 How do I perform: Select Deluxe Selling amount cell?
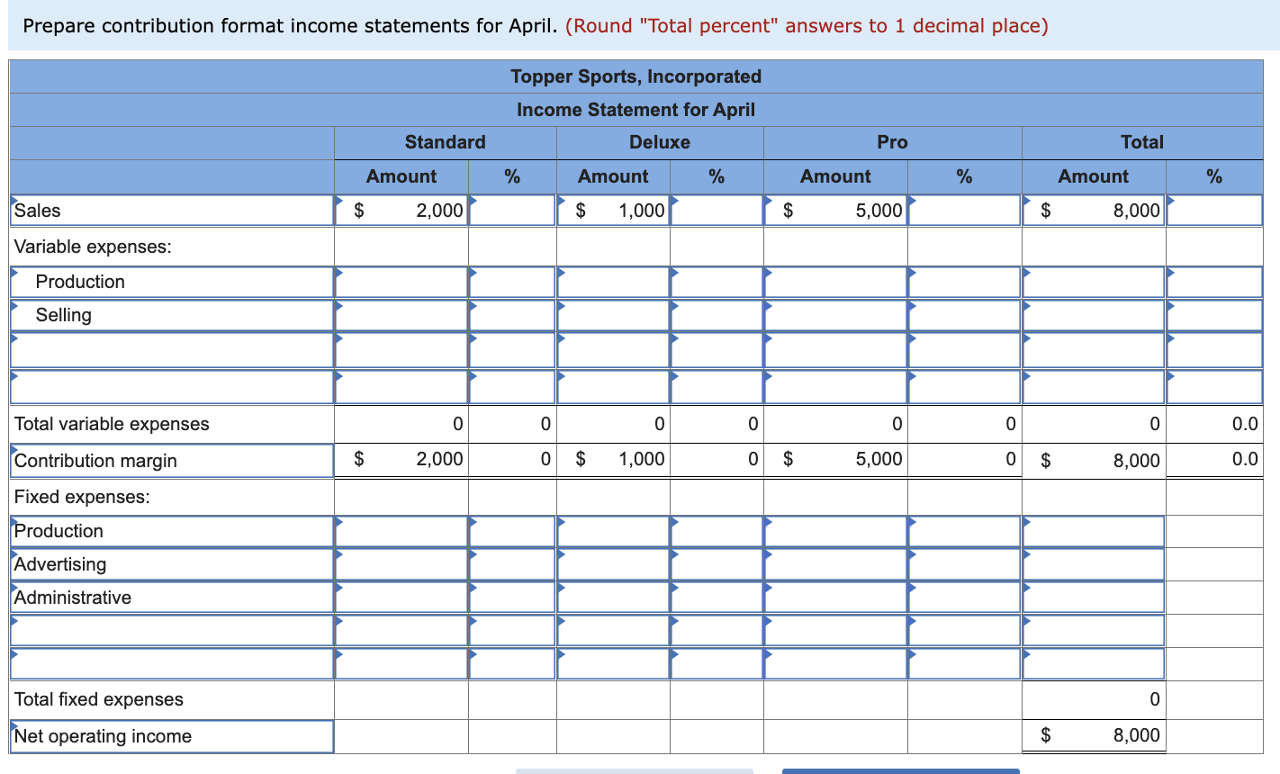pyautogui.click(x=613, y=315)
